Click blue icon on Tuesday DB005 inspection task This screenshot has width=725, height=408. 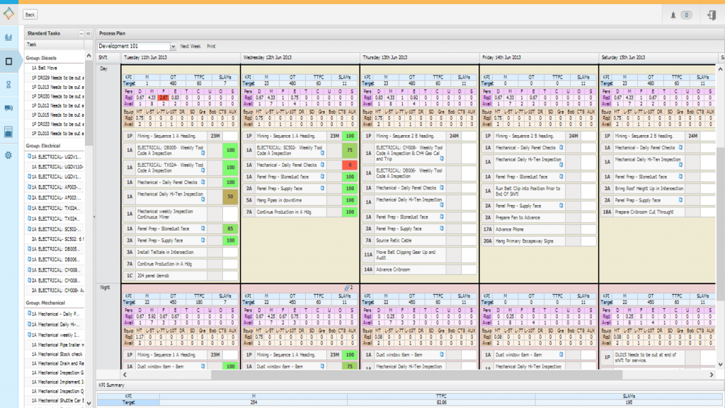tap(203, 153)
